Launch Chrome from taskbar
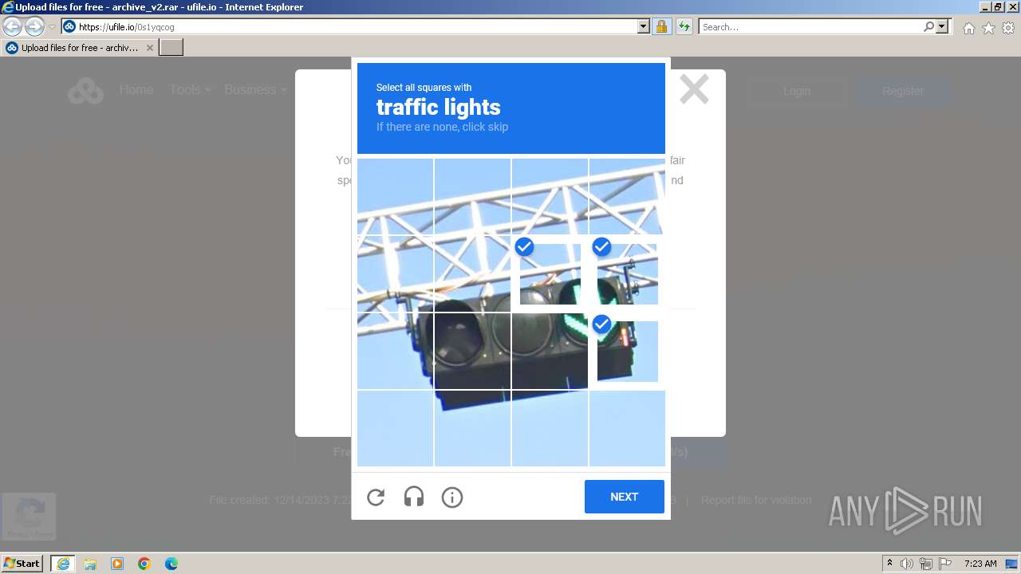This screenshot has height=574, width=1021. point(144,564)
